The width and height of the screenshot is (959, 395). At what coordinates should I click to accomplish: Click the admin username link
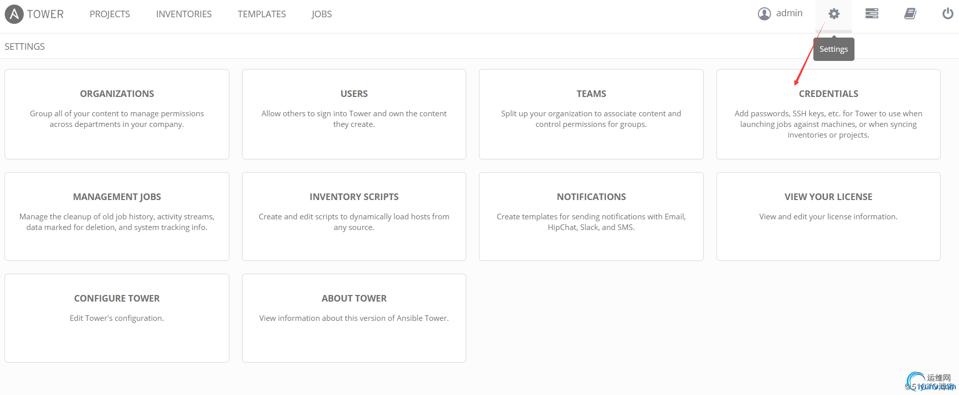pyautogui.click(x=789, y=13)
